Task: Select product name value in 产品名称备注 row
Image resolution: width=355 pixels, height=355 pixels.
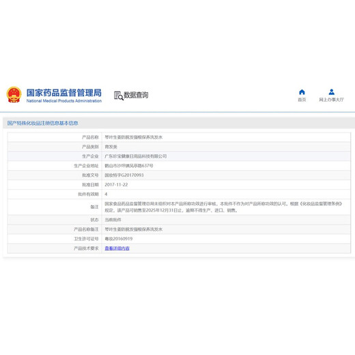Action: click(x=134, y=229)
